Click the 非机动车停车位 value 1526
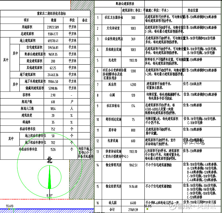 53,150
